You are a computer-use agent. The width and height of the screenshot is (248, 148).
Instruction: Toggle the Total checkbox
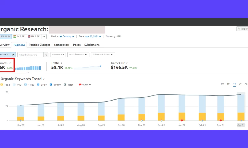pos(65,84)
